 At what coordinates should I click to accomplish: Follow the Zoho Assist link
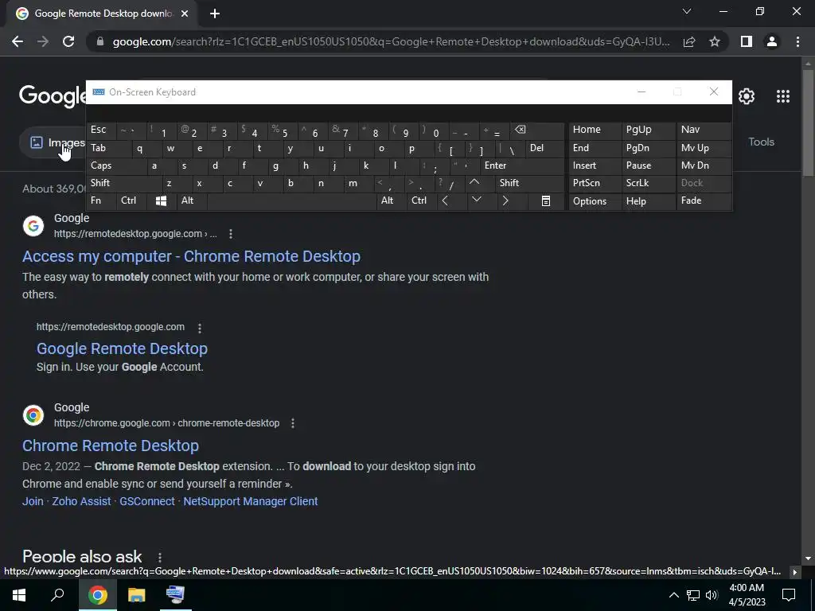pos(82,501)
